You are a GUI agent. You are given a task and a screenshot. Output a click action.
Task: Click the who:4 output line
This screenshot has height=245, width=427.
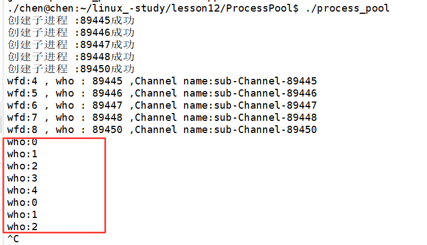coord(22,190)
